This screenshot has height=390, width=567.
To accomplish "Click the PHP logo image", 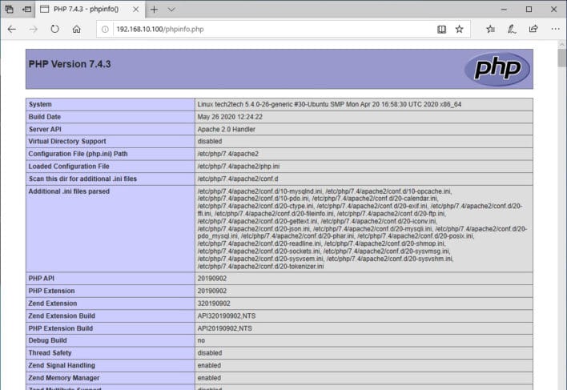I will click(x=497, y=69).
